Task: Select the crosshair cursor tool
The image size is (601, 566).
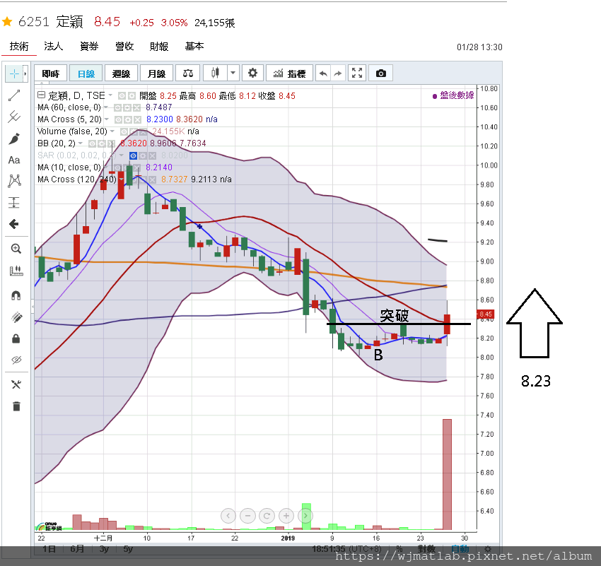Action: click(x=14, y=73)
